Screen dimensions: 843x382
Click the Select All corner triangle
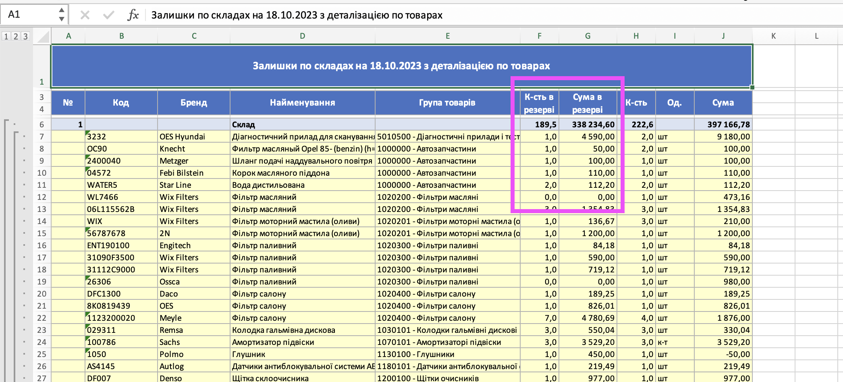click(42, 36)
